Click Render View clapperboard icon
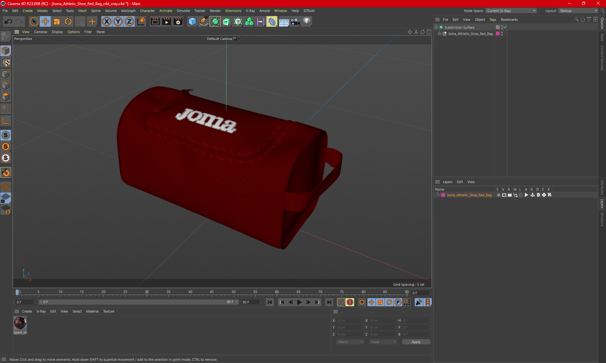Viewport: 606px width, 363px height. click(x=155, y=21)
